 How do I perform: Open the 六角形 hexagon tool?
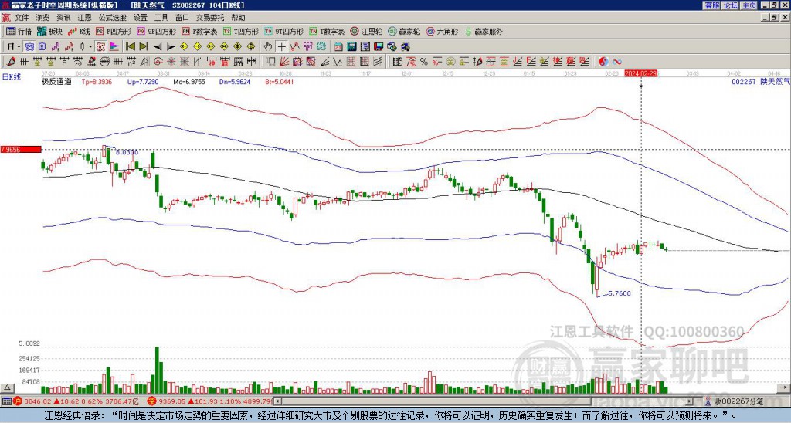442,31
